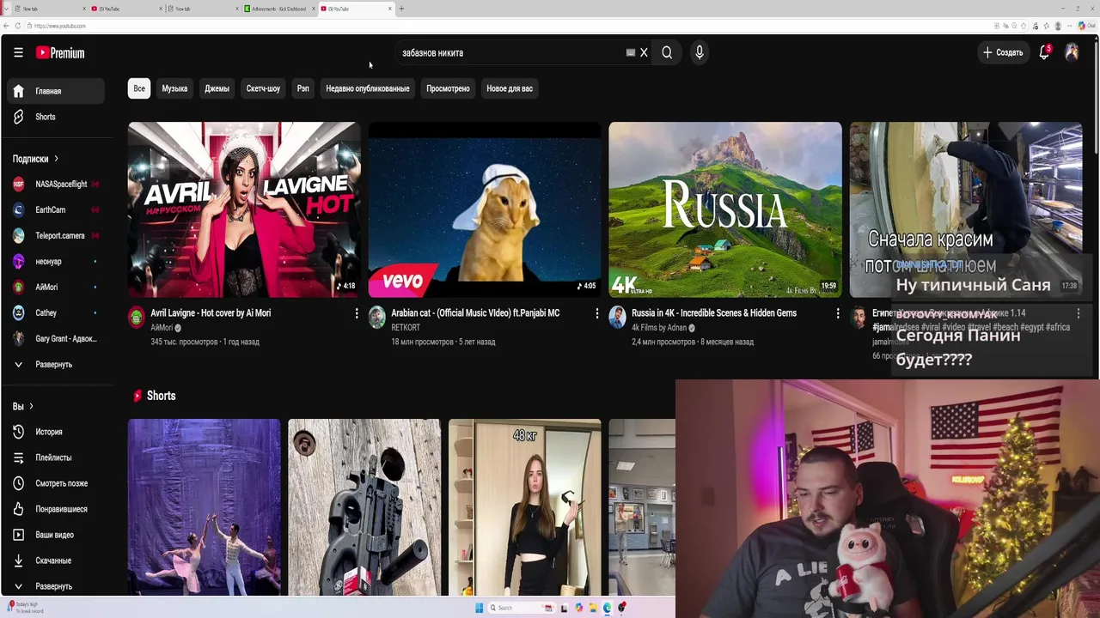
Task: Expand the Подписки section header
Action: coord(35,159)
